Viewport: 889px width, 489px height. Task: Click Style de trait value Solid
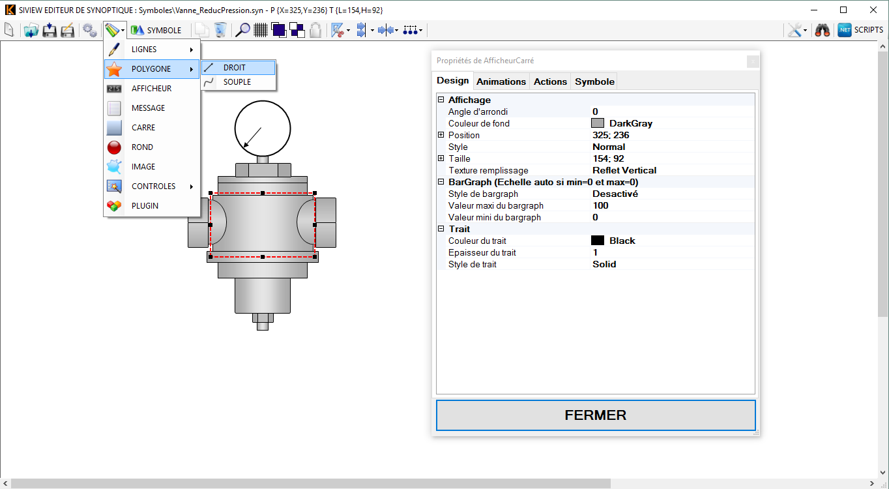click(x=672, y=264)
